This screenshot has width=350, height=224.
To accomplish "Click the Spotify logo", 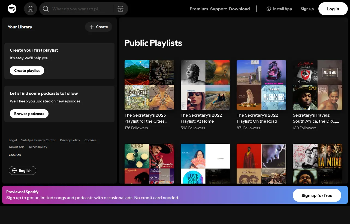I will [12, 9].
